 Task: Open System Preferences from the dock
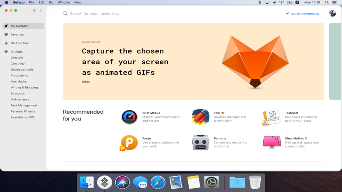pyautogui.click(x=211, y=182)
